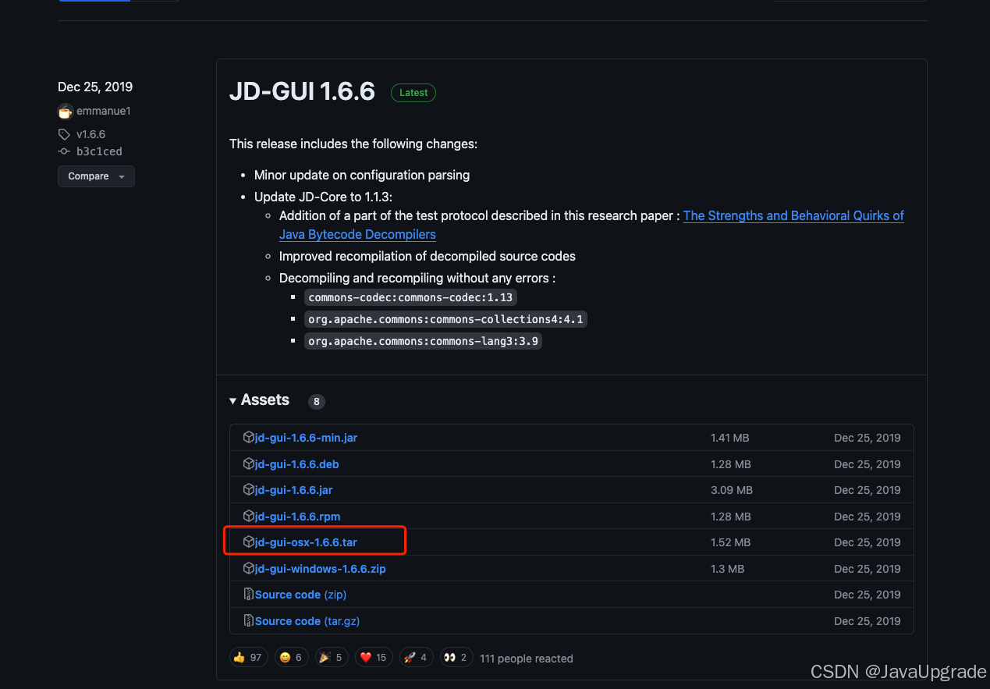990x689 pixels.
Task: Click the emmanue1 avatar icon
Action: (x=66, y=111)
